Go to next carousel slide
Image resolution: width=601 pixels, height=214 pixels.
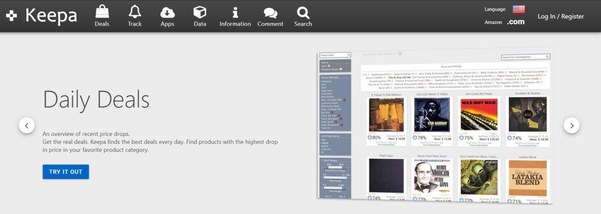tap(572, 125)
